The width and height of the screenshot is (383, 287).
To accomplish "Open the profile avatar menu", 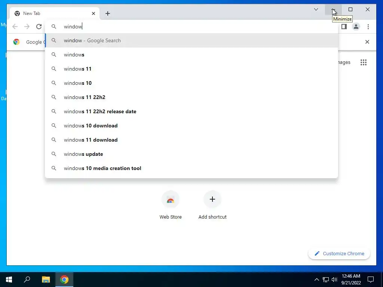I will (356, 27).
